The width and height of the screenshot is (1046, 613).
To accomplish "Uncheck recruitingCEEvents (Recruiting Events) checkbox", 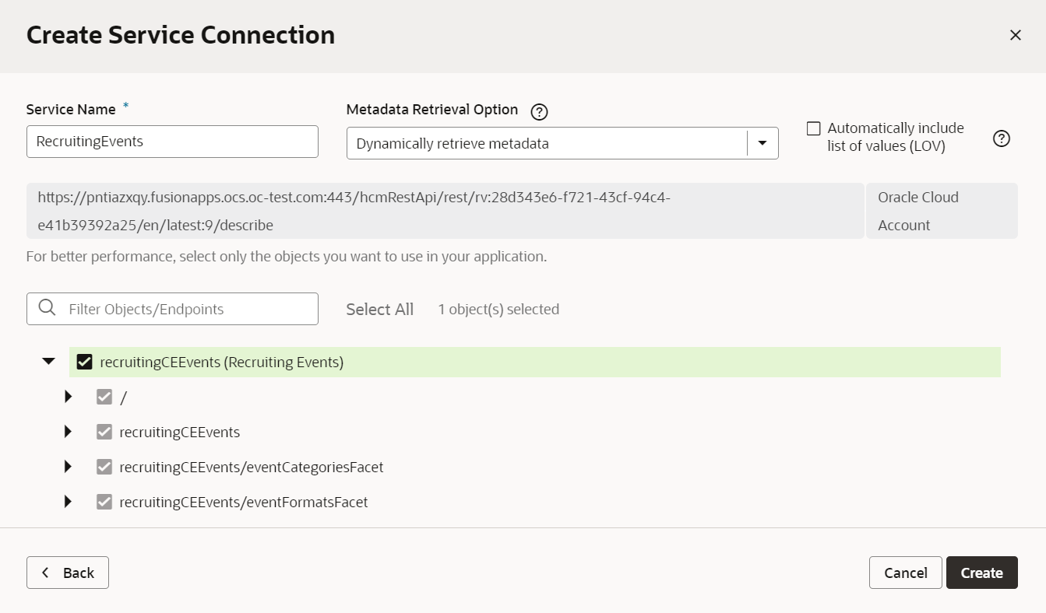I will 84,361.
